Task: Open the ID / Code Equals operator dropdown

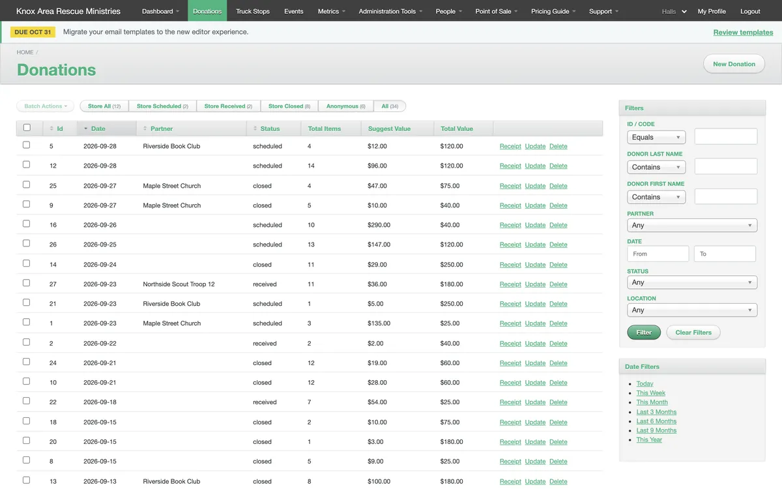Action: [656, 138]
